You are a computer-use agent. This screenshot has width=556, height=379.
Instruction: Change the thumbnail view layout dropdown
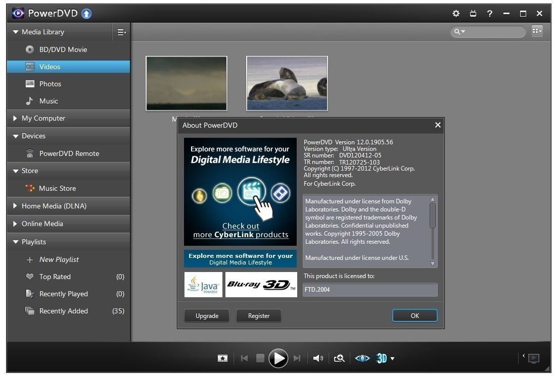(x=537, y=31)
